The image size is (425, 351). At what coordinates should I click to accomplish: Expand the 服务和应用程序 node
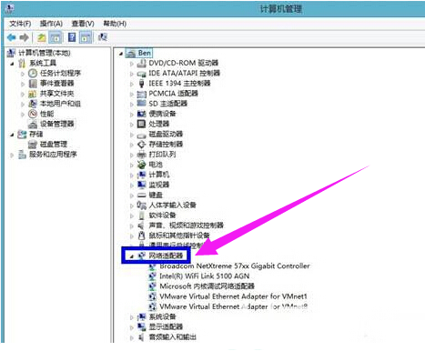pos(13,155)
